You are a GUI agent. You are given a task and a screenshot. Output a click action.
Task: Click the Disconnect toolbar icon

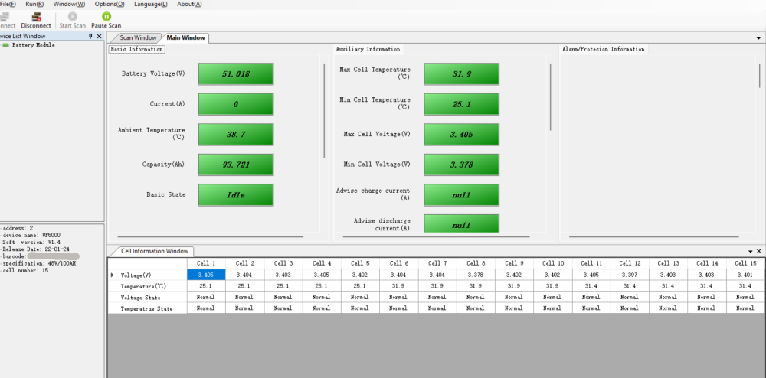(36, 17)
